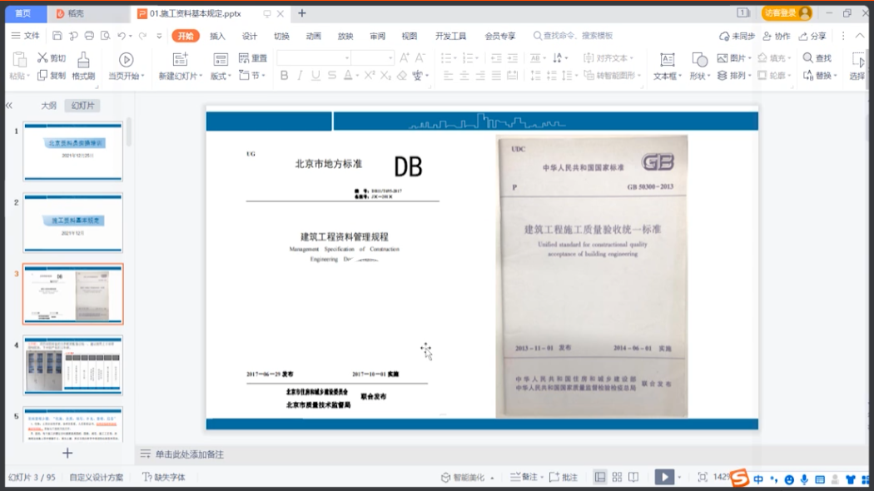Click the Format Painter (格式刷) icon
Image resolution: width=874 pixels, height=491 pixels.
(83, 60)
